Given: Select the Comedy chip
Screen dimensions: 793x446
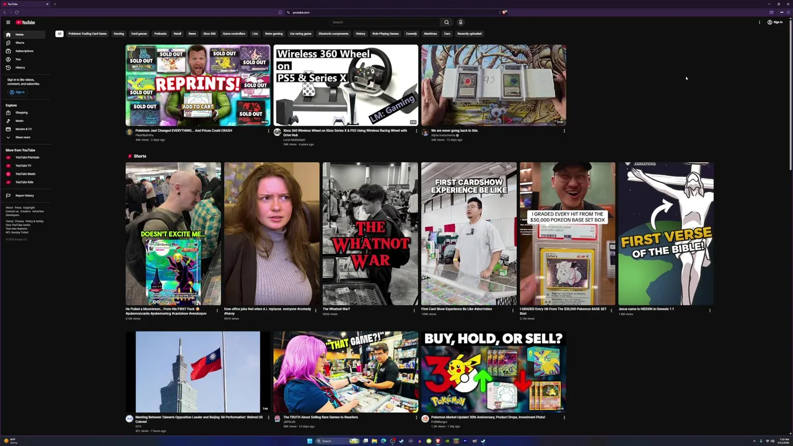Looking at the screenshot, I should click(x=411, y=33).
